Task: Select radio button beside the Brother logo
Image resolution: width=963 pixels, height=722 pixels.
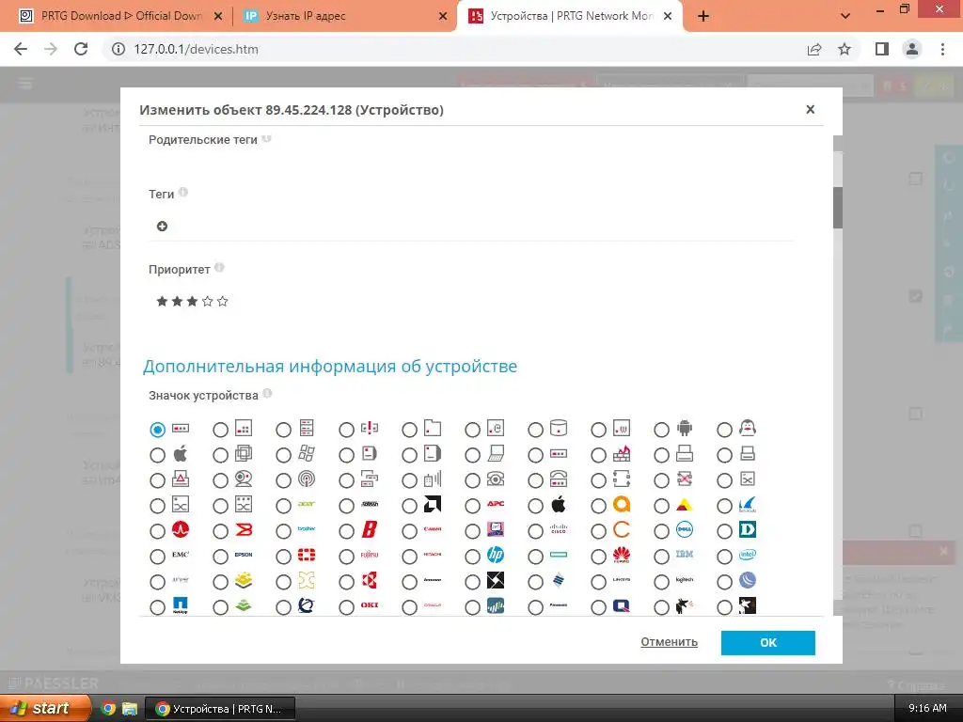Action: [x=284, y=531]
